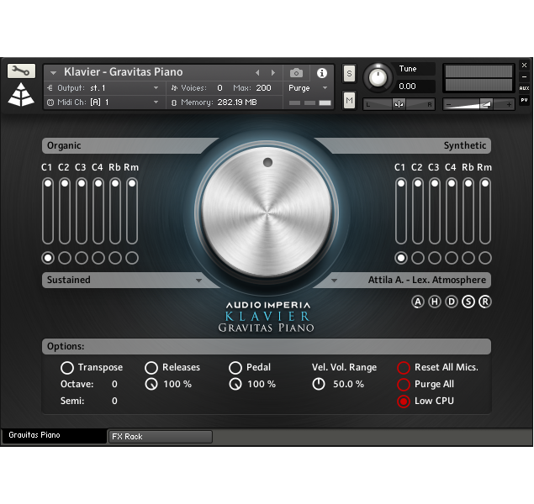Toggle Organic Rm mic on/off button
Image resolution: width=534 pixels, height=504 pixels.
click(x=132, y=258)
